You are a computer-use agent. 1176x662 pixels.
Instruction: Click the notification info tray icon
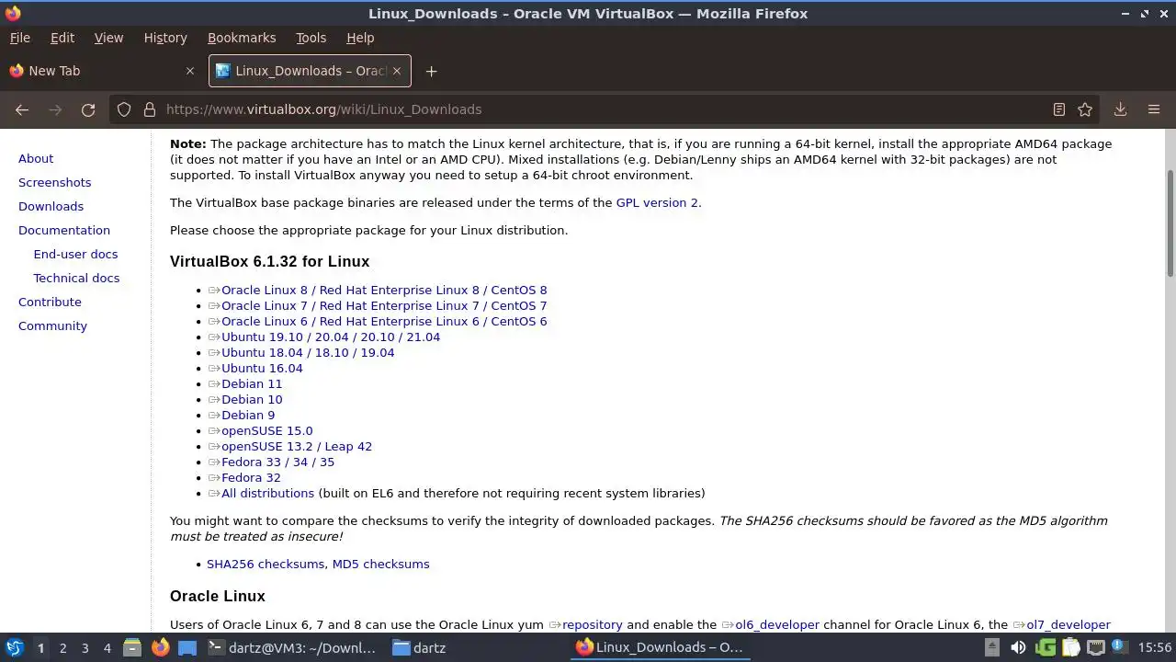pos(1119,647)
